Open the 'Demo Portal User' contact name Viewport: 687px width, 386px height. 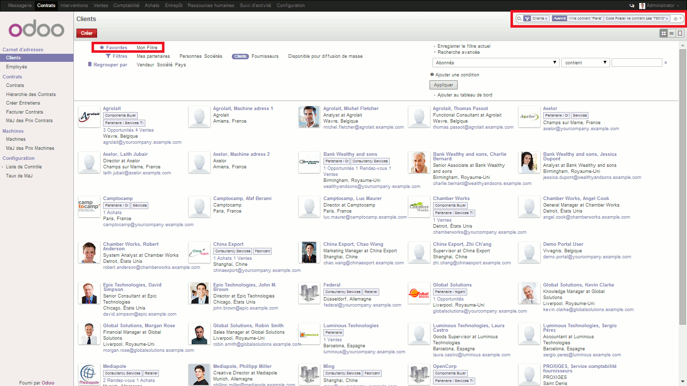pos(563,244)
